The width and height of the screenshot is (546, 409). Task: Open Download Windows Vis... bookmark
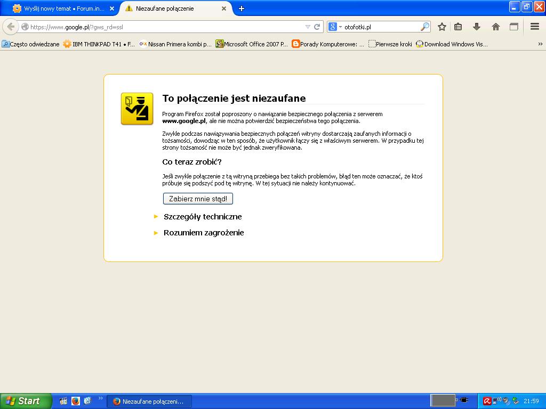point(452,44)
